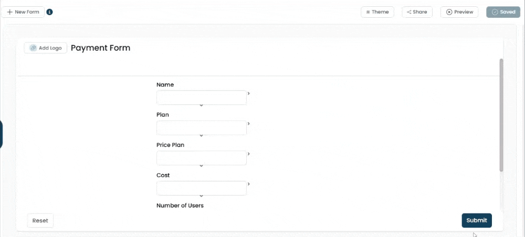Open the Share options

[417, 12]
